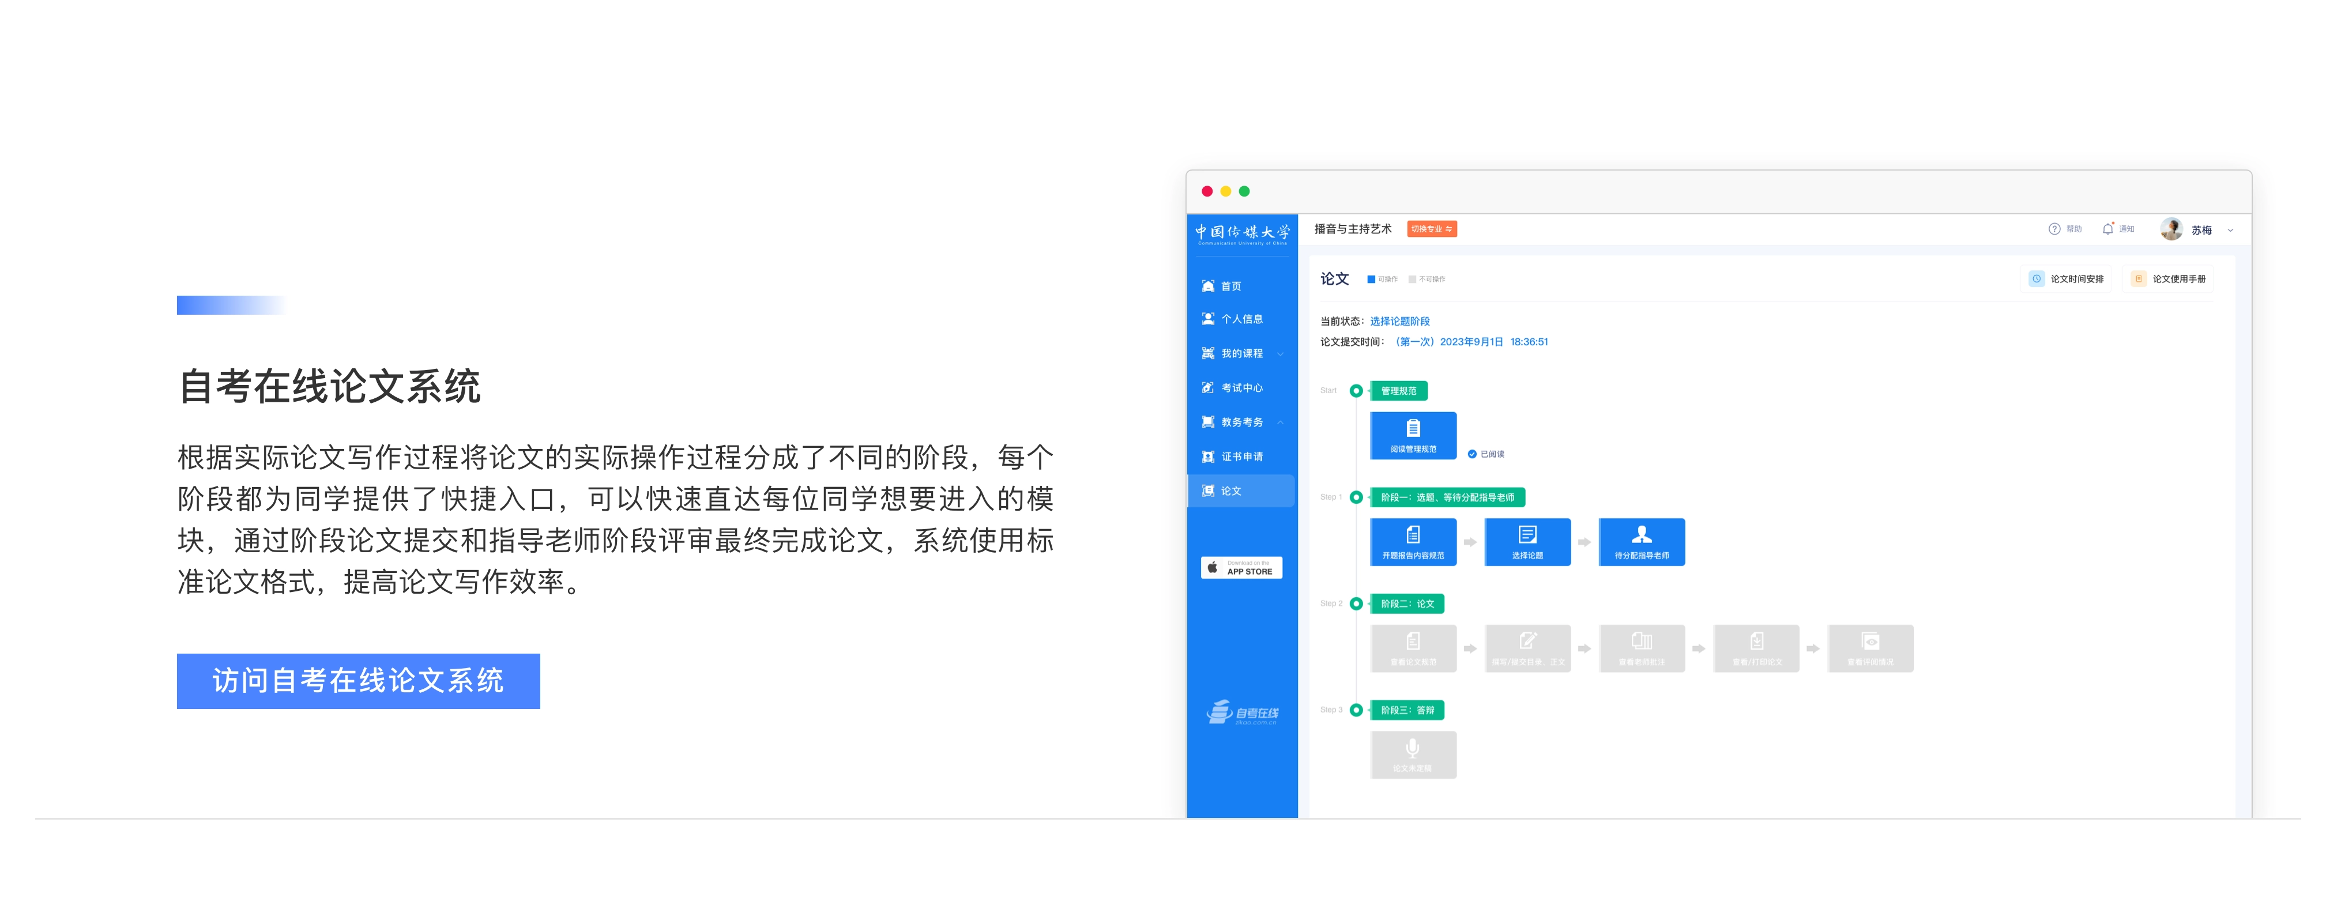Click the 阅读管理规范 document tile
The height and width of the screenshot is (913, 2341).
click(1412, 435)
